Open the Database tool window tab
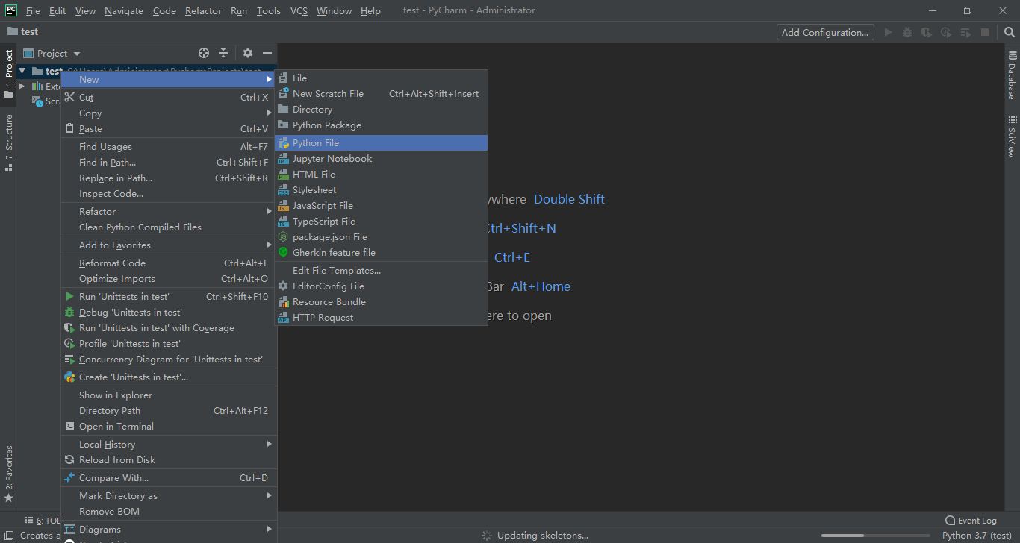Viewport: 1020px width, 543px height. 1013,75
